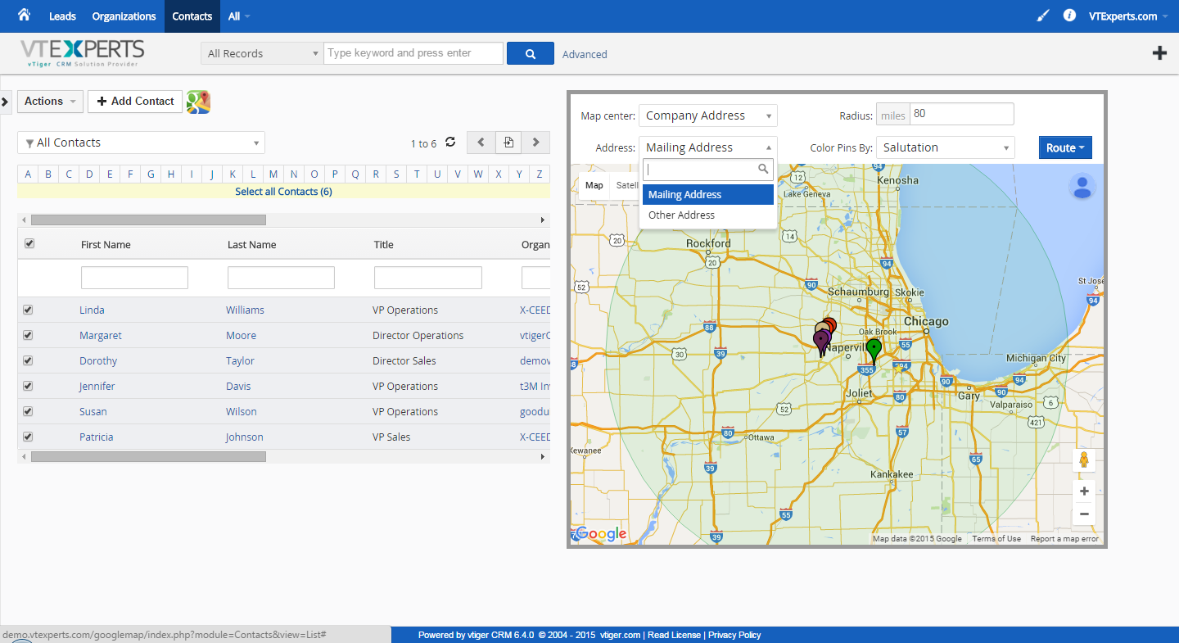Click the page jump icon
Screen dimensions: 1179x643
coord(508,143)
